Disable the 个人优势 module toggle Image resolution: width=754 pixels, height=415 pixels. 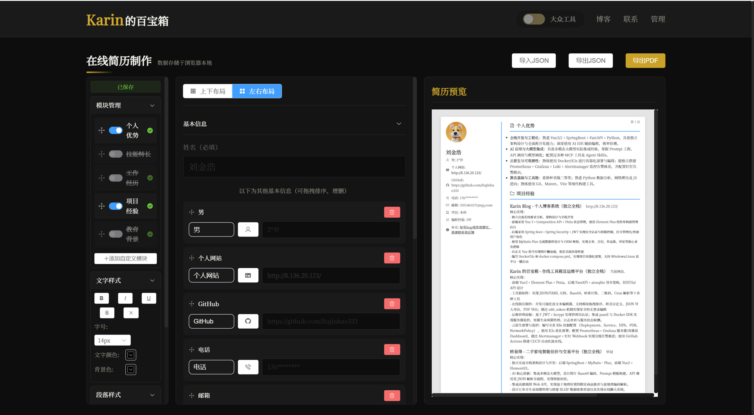click(x=115, y=131)
